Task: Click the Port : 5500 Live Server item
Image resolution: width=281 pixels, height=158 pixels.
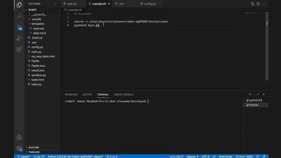Action: 244,156
